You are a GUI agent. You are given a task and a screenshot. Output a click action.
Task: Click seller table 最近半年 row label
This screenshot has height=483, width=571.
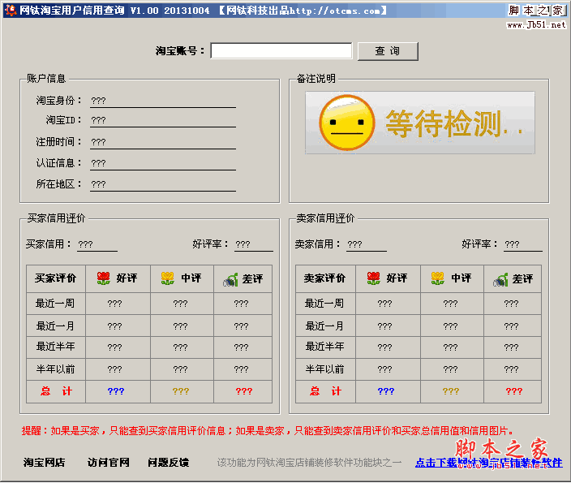(324, 347)
